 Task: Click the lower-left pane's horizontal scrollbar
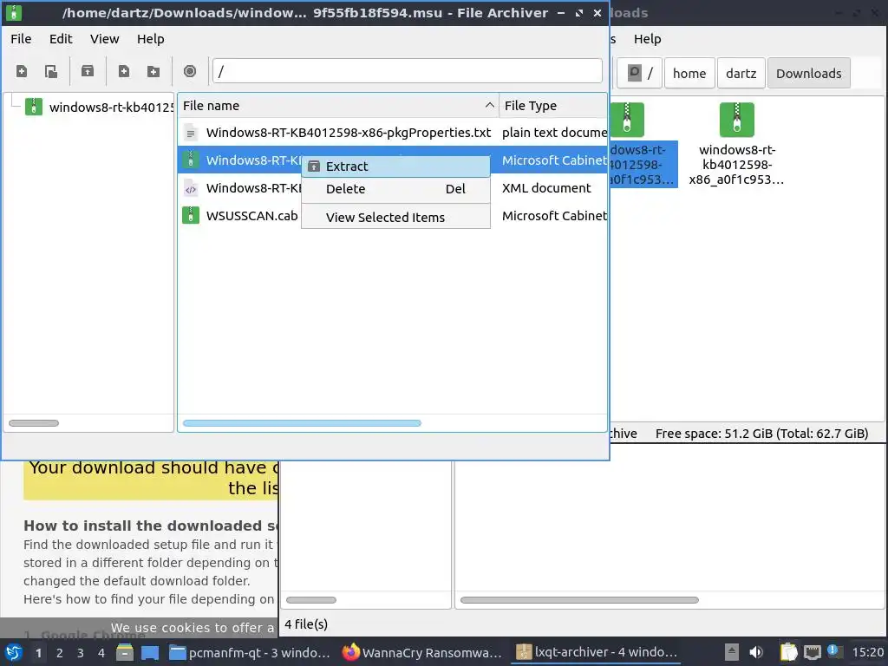pos(311,600)
